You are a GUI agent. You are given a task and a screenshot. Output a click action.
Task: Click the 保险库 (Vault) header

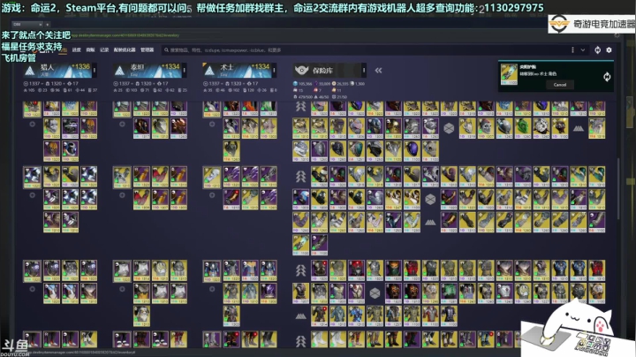328,70
